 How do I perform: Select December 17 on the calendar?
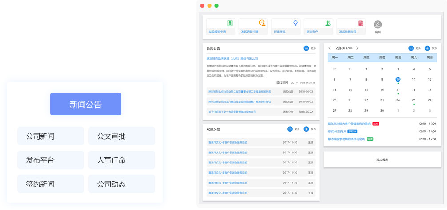(398, 89)
